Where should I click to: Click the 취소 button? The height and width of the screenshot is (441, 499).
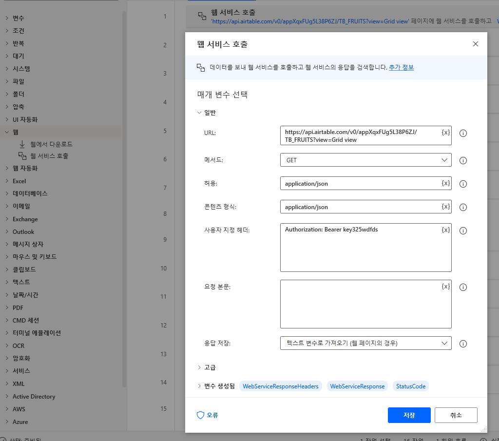pyautogui.click(x=456, y=415)
